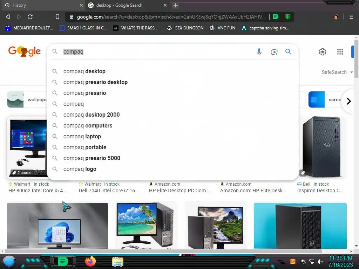Open the WHATS THE PASS... bookmark
This screenshot has height=269, width=359.
(x=135, y=28)
